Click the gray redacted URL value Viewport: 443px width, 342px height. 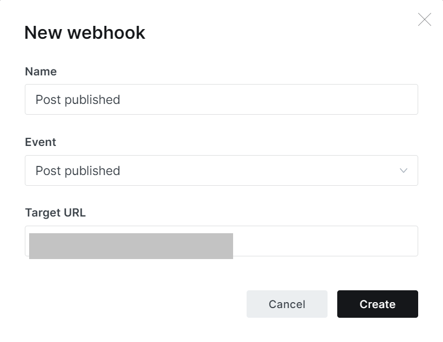tap(131, 246)
